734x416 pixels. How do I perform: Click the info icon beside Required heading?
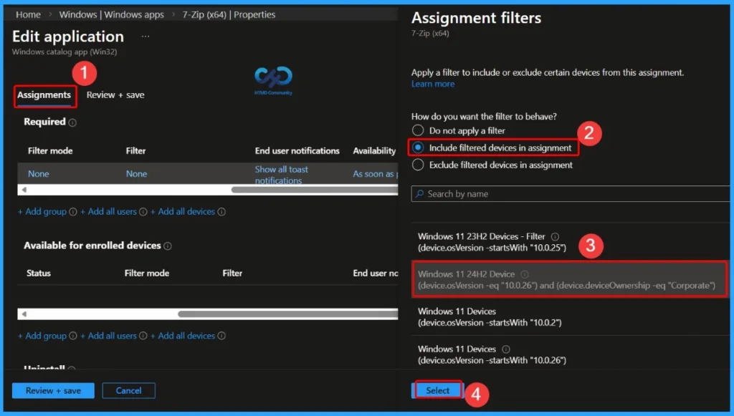pyautogui.click(x=71, y=122)
